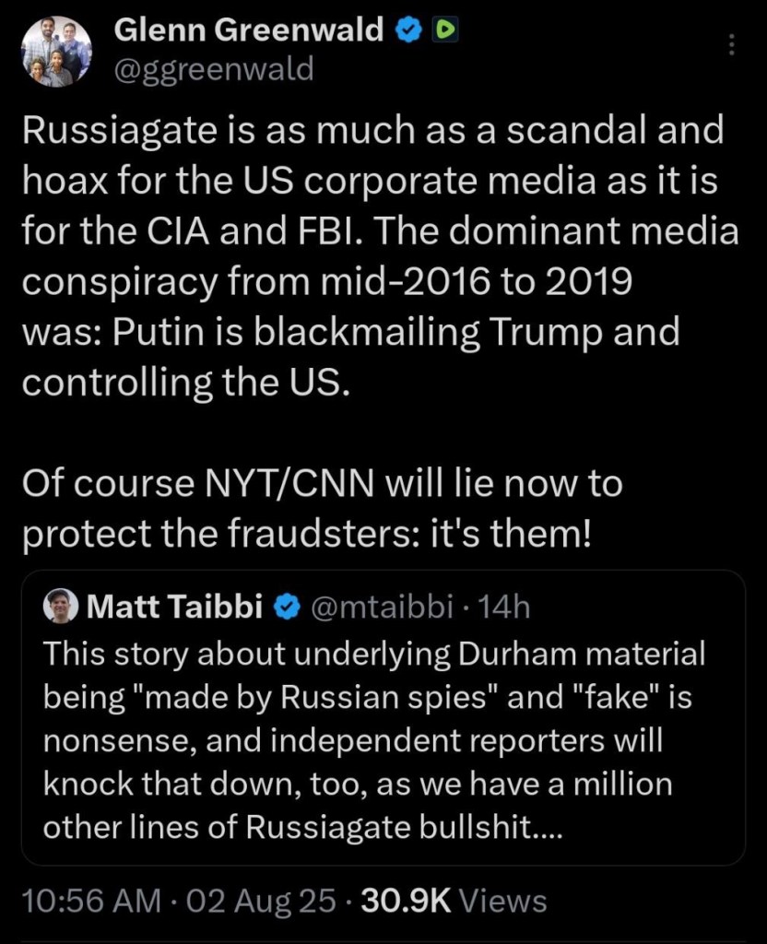The image size is (767, 944).
Task: Click the @ggreenwald handle
Action: click(x=213, y=68)
